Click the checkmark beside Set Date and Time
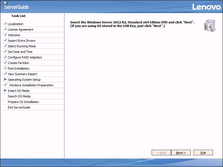Screen dimensions: 223x167 tap(6, 52)
